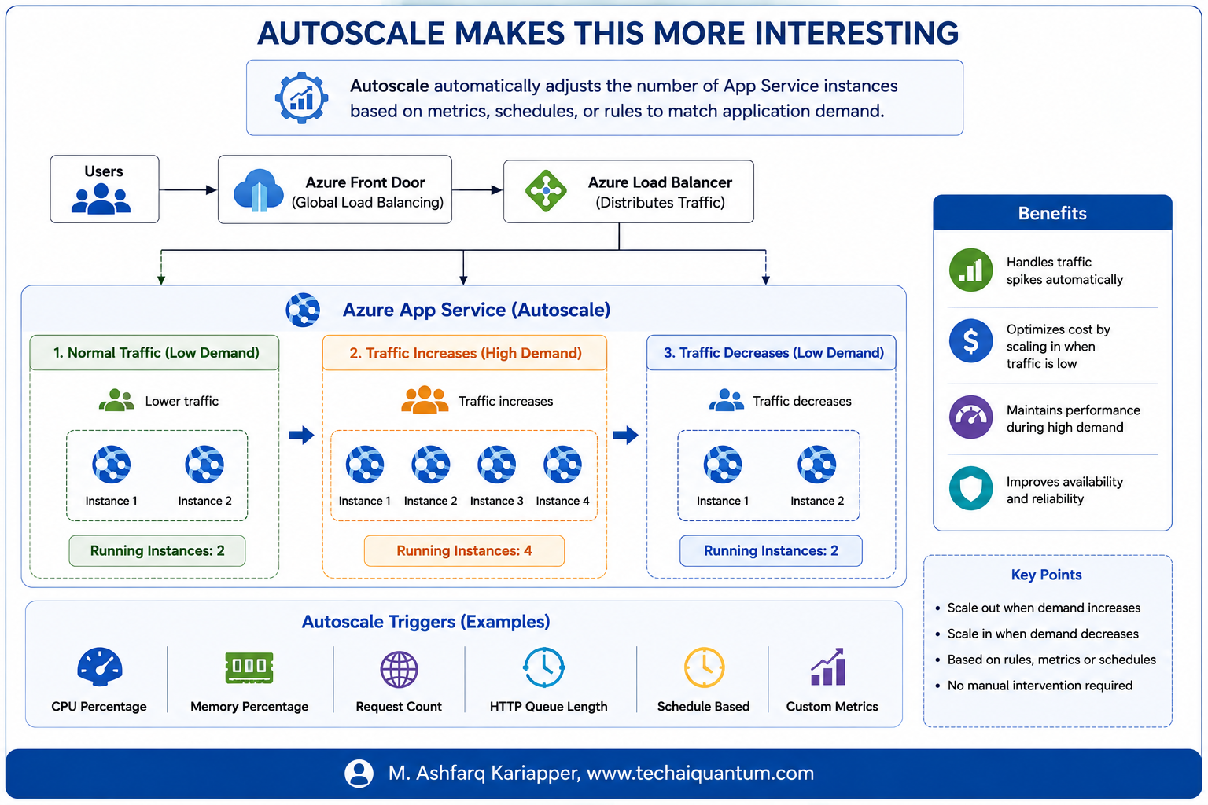The image size is (1208, 805).
Task: Click Scale in when demand decreases bullet
Action: pyautogui.click(x=1042, y=634)
